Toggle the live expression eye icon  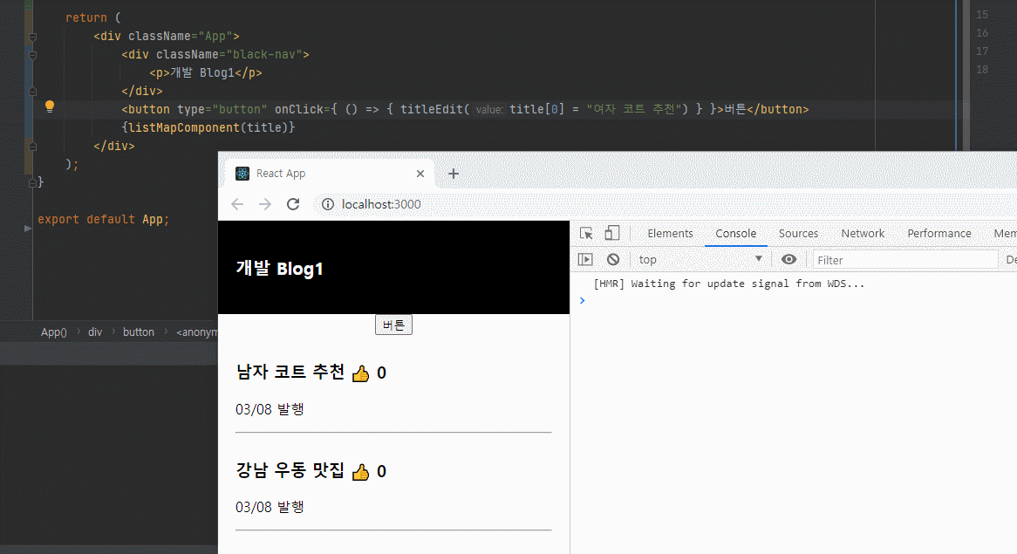[788, 259]
